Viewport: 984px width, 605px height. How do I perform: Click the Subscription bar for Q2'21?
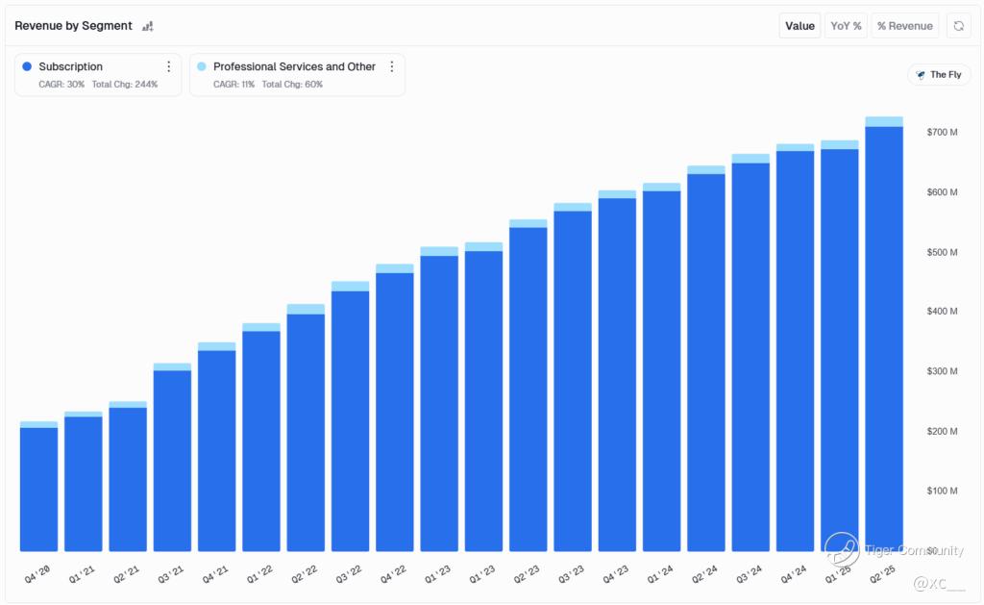[x=128, y=479]
